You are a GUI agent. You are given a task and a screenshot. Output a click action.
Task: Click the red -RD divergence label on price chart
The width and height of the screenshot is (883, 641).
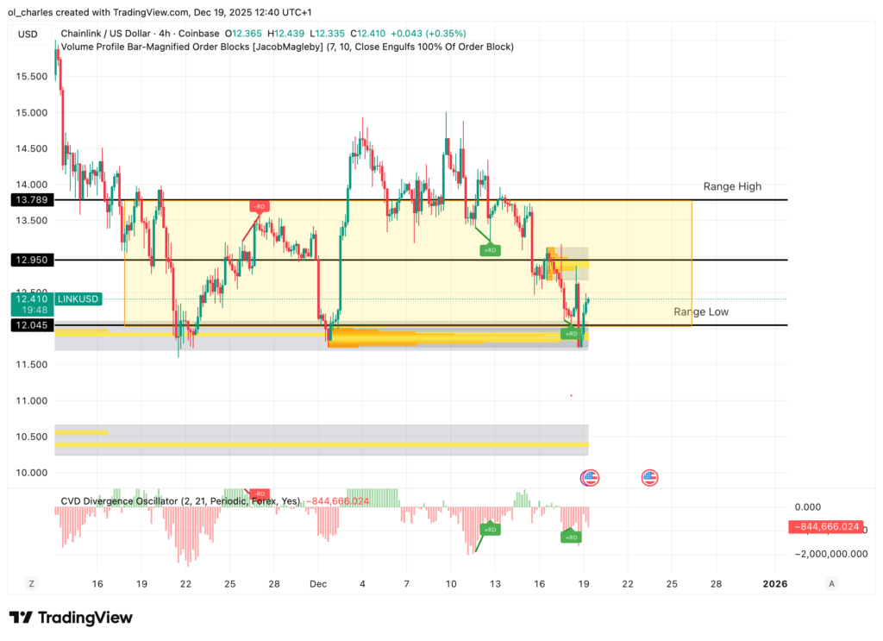pos(260,206)
